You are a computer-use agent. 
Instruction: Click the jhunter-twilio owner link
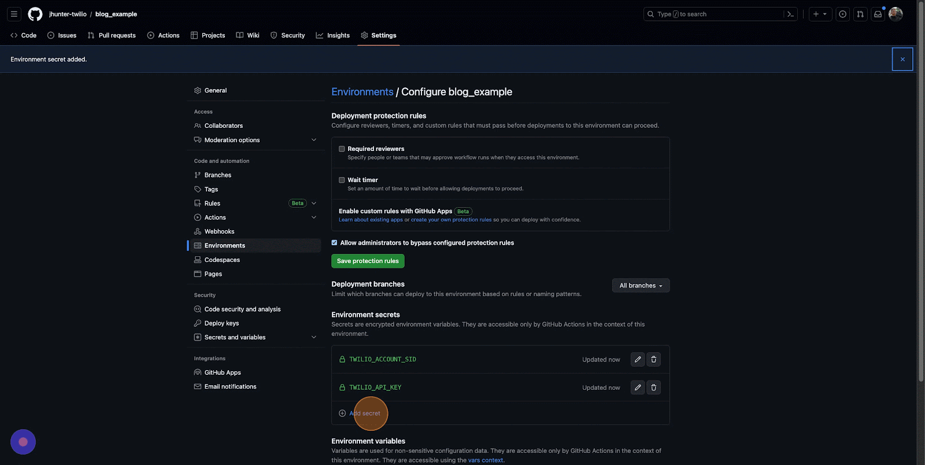[x=68, y=14]
